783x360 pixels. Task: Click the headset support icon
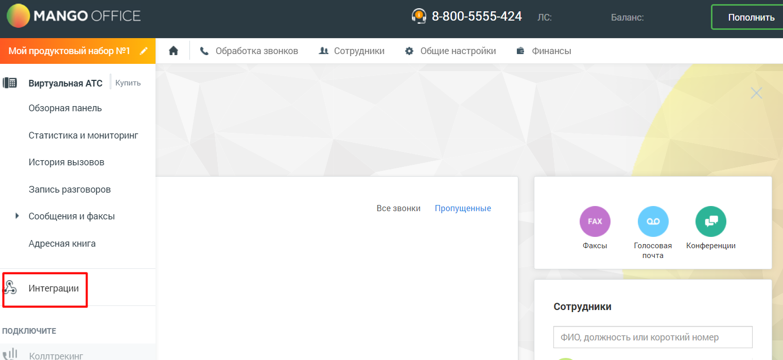[419, 16]
